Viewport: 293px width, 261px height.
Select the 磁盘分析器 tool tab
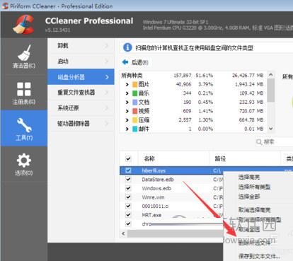click(x=81, y=77)
